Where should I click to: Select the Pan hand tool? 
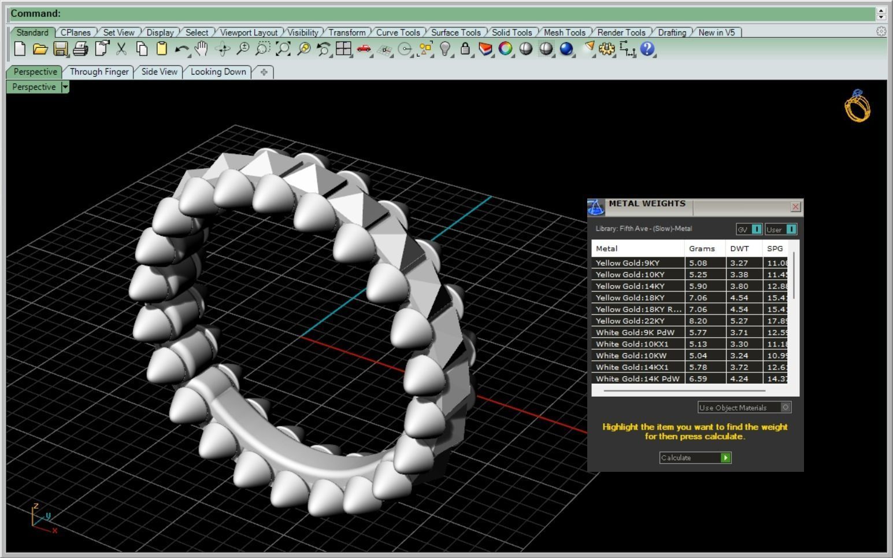point(201,49)
